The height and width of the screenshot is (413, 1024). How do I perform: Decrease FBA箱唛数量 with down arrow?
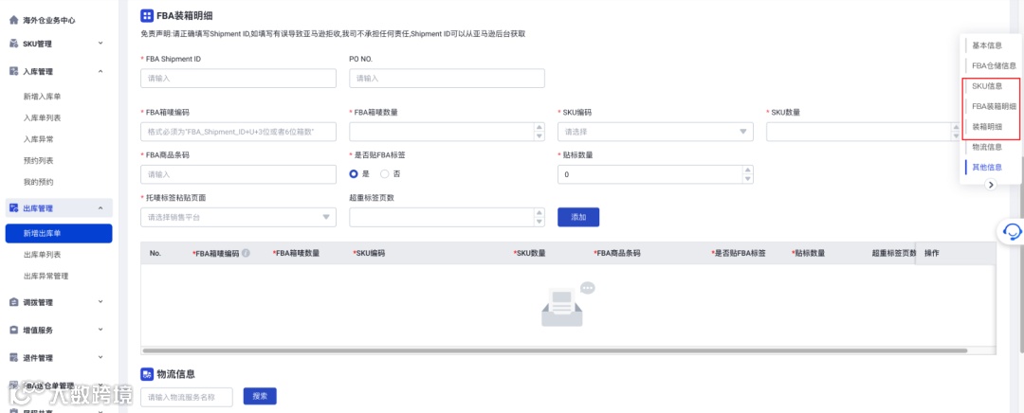[x=539, y=136]
